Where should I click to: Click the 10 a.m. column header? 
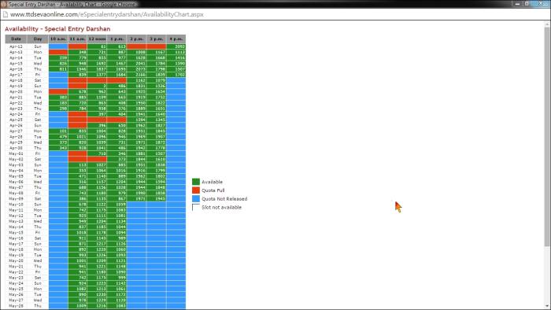tap(58, 39)
